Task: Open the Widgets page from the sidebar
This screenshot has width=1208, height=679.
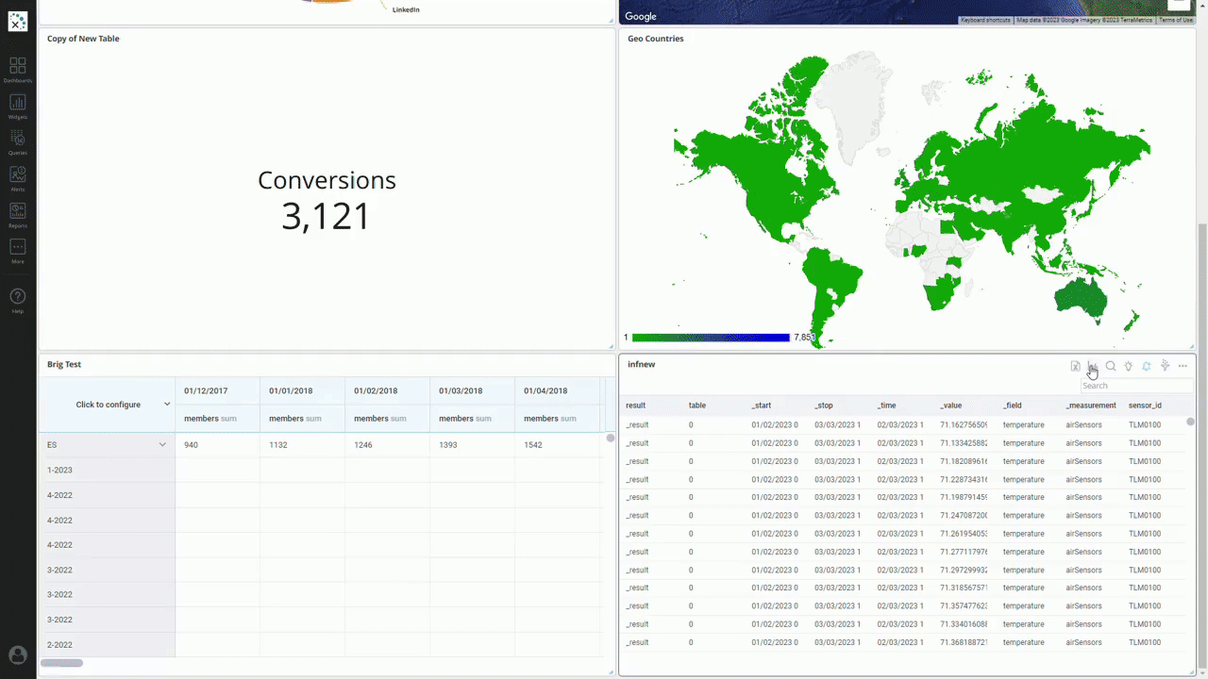Action: tap(17, 106)
